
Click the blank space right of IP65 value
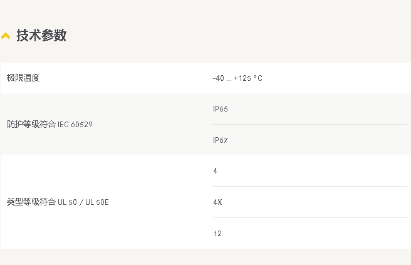(317, 109)
